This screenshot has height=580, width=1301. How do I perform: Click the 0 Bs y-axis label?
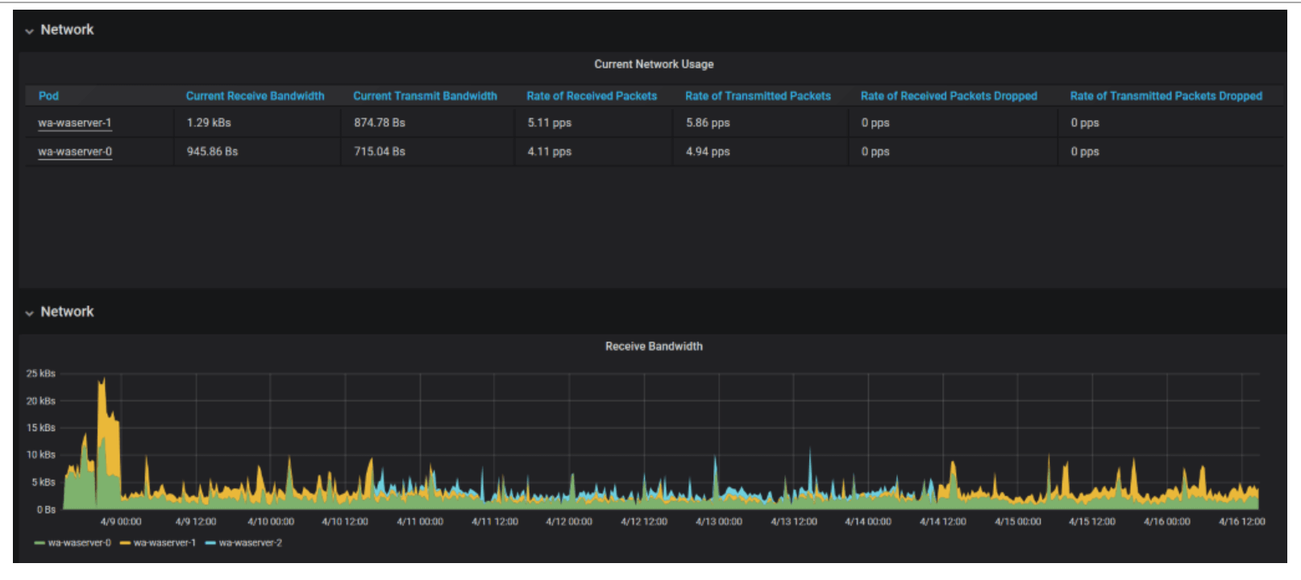click(x=46, y=510)
